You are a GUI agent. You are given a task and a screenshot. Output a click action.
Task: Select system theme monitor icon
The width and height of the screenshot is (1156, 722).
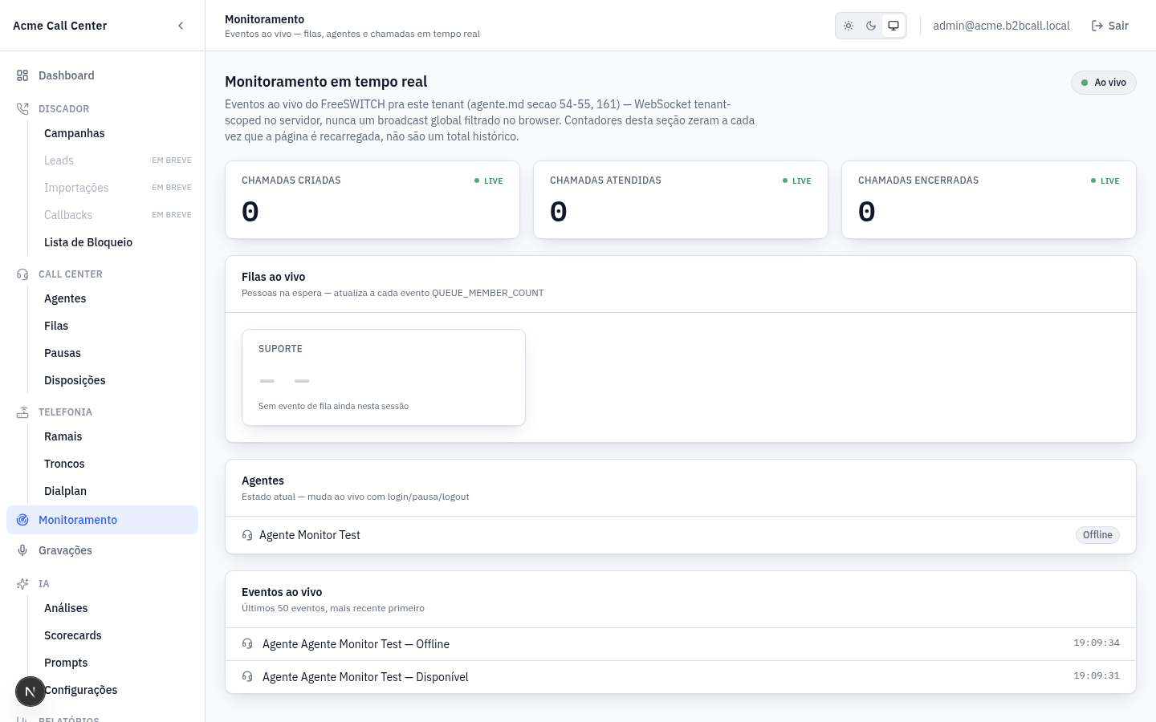coord(893,26)
